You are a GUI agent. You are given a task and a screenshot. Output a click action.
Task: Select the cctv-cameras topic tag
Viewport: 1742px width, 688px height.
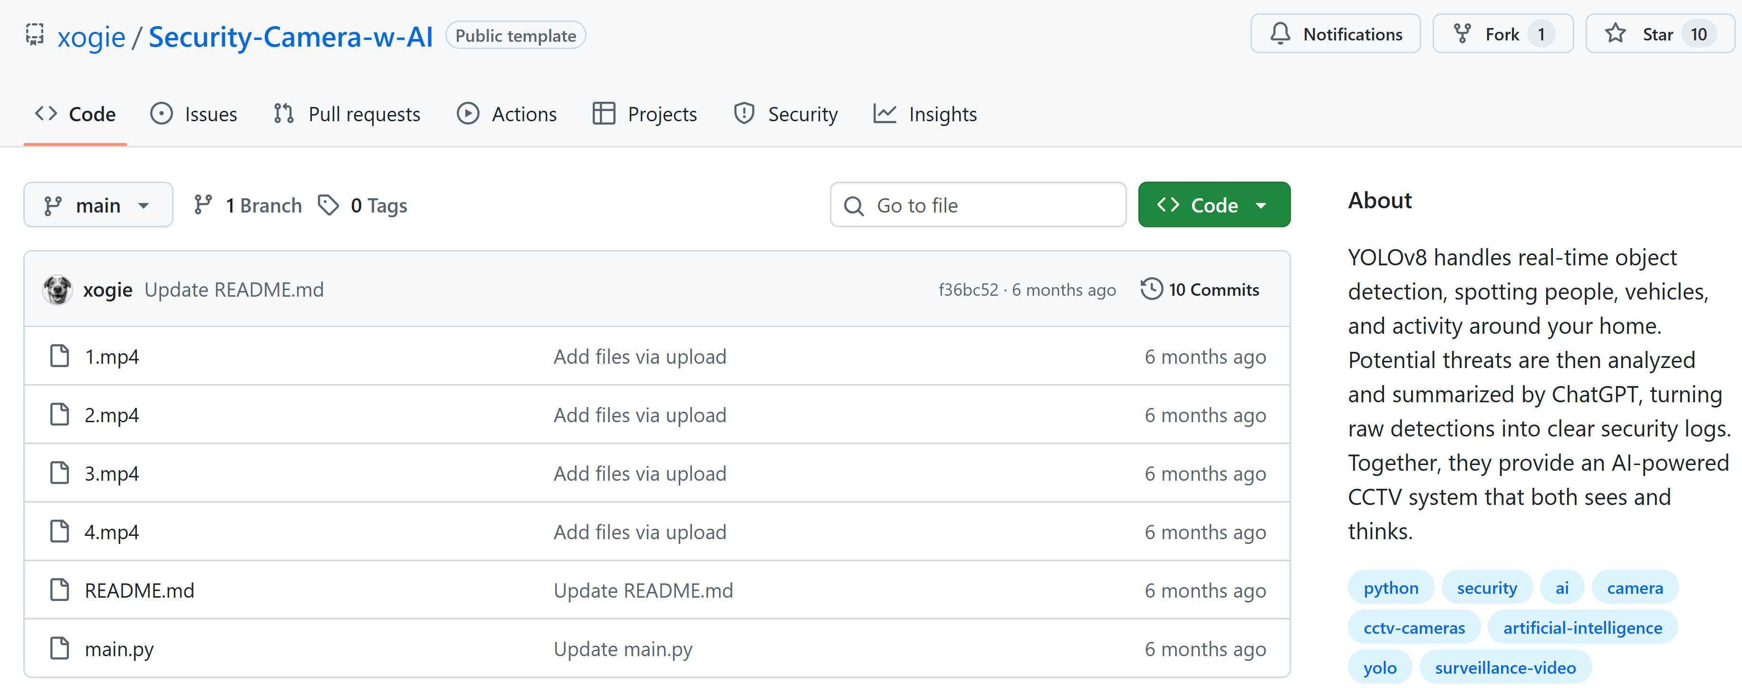coord(1414,628)
